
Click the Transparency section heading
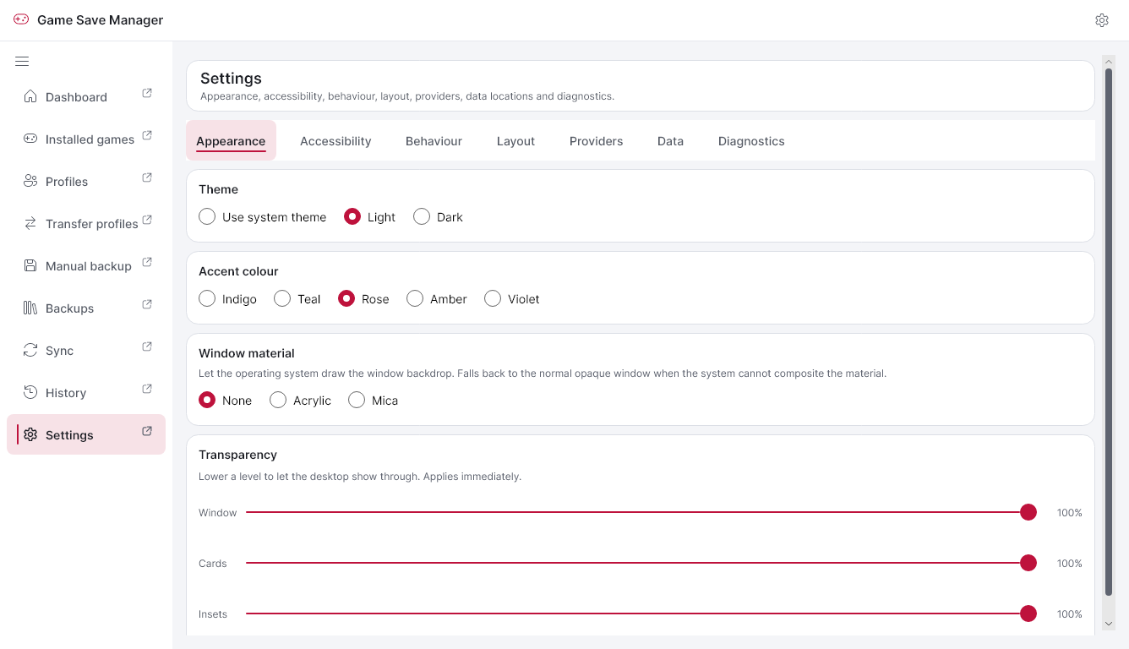[237, 455]
